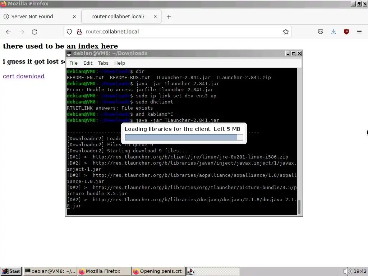The height and width of the screenshot is (276, 368).
Task: Click the jre-8u281-linux-i586.zip URL line
Action: click(x=178, y=157)
